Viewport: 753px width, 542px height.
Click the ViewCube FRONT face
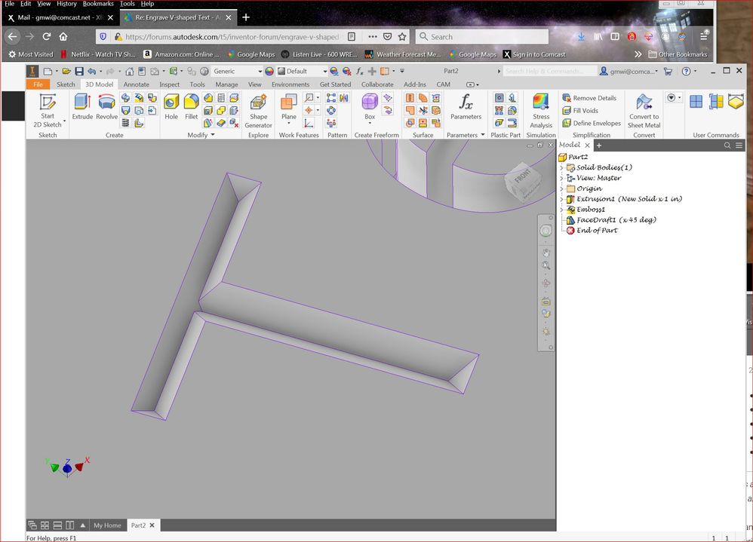coord(522,176)
